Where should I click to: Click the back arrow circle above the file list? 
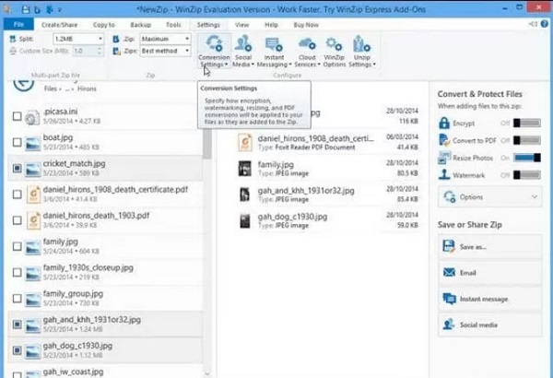pos(24,84)
